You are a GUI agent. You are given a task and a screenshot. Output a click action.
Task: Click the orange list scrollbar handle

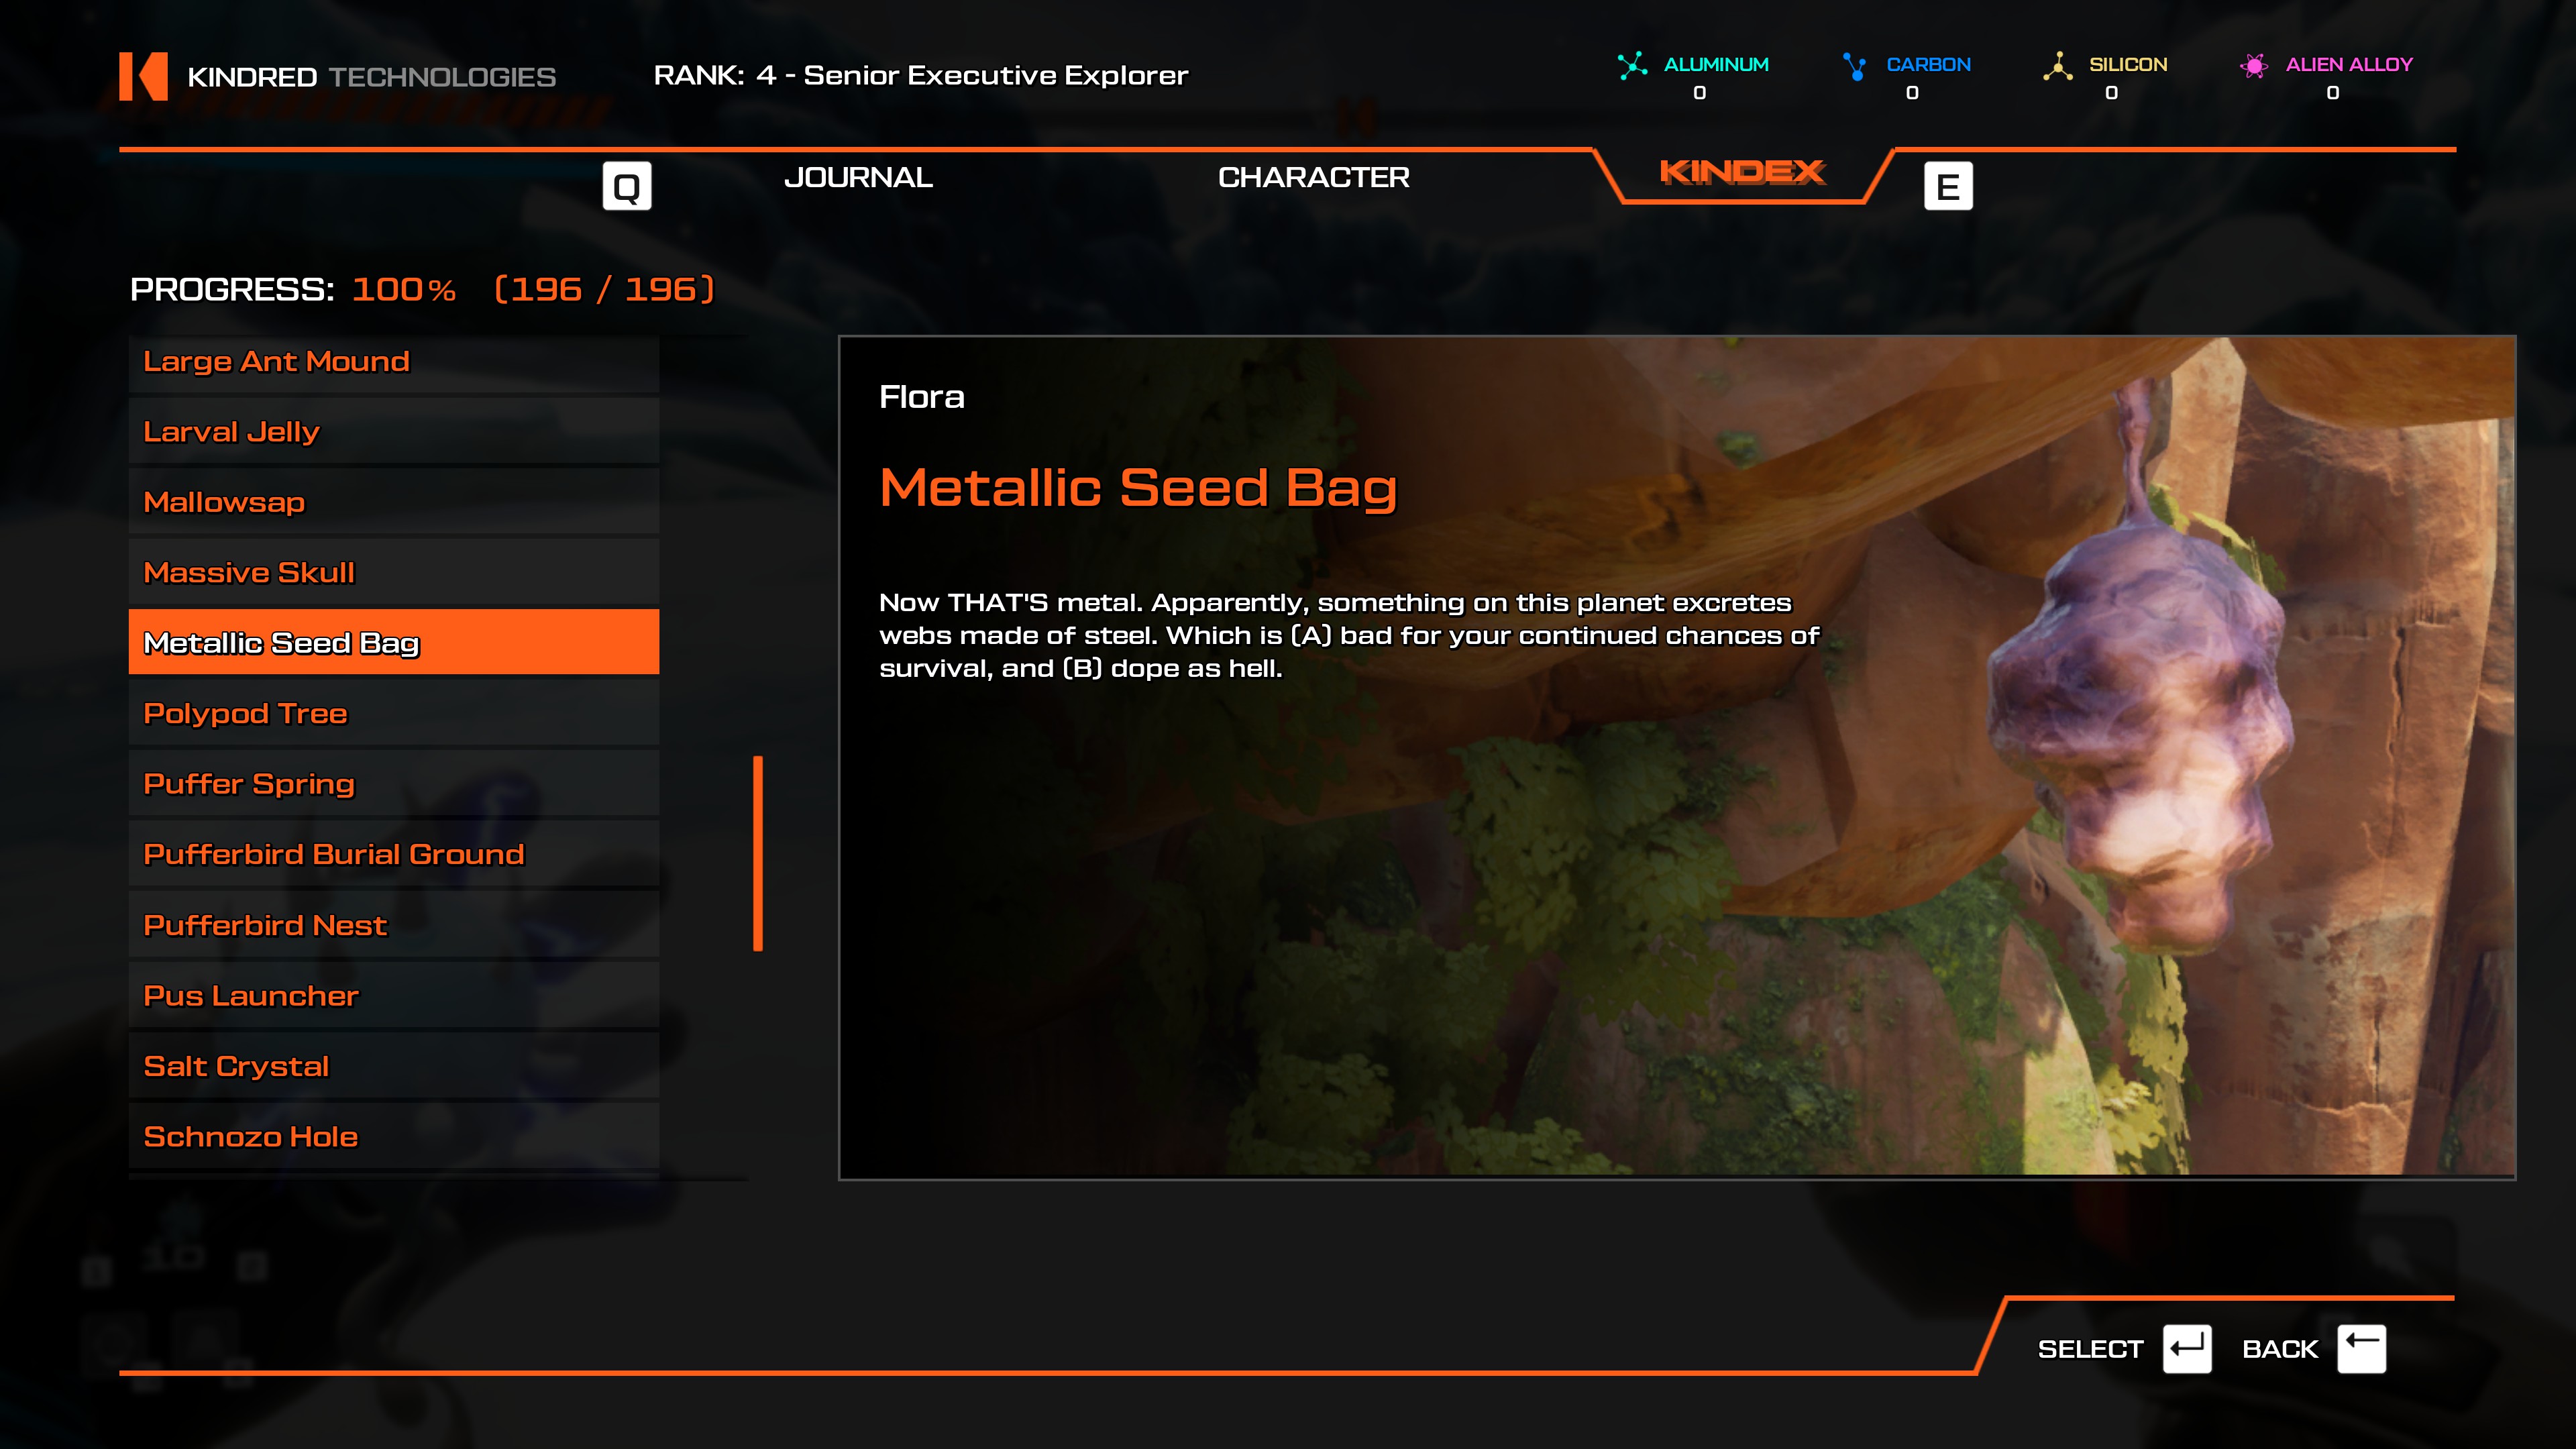[758, 853]
